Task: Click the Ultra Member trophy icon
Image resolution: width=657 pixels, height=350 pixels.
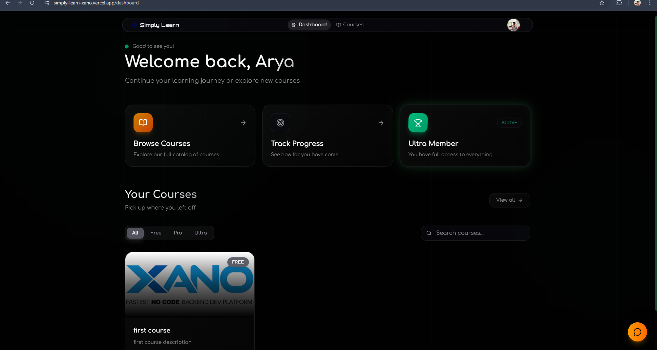Action: coord(417,122)
